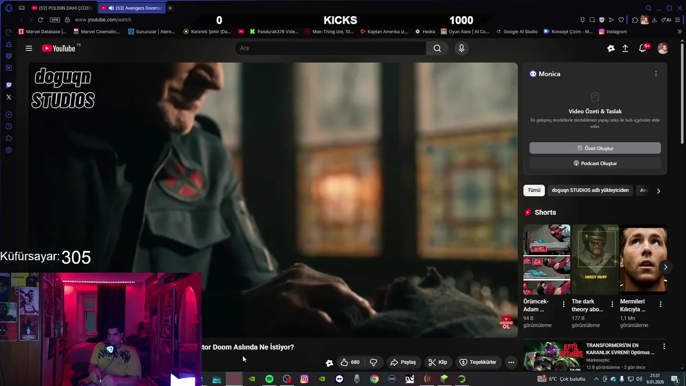Show hidden system tray icons chevron
This screenshot has width=686, height=386.
tap(595, 379)
